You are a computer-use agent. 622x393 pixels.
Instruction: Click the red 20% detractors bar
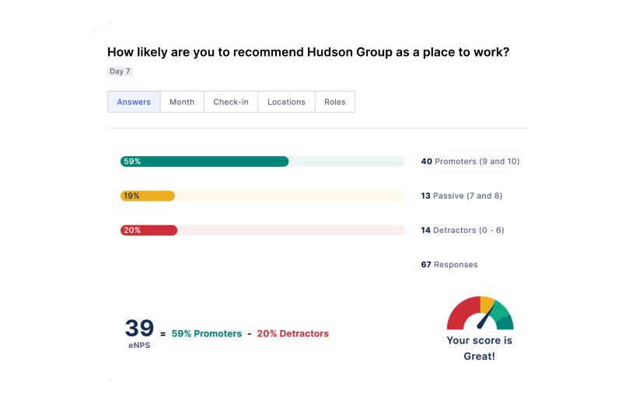(149, 230)
